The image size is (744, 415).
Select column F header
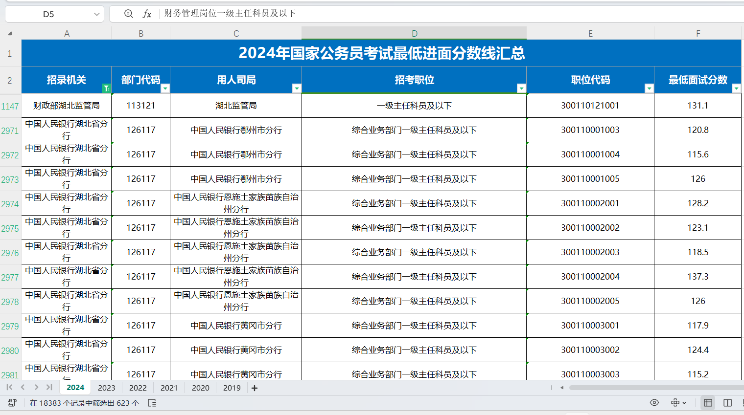point(698,34)
